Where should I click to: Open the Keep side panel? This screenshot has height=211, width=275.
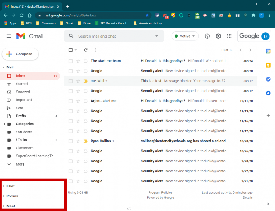tap(268, 65)
